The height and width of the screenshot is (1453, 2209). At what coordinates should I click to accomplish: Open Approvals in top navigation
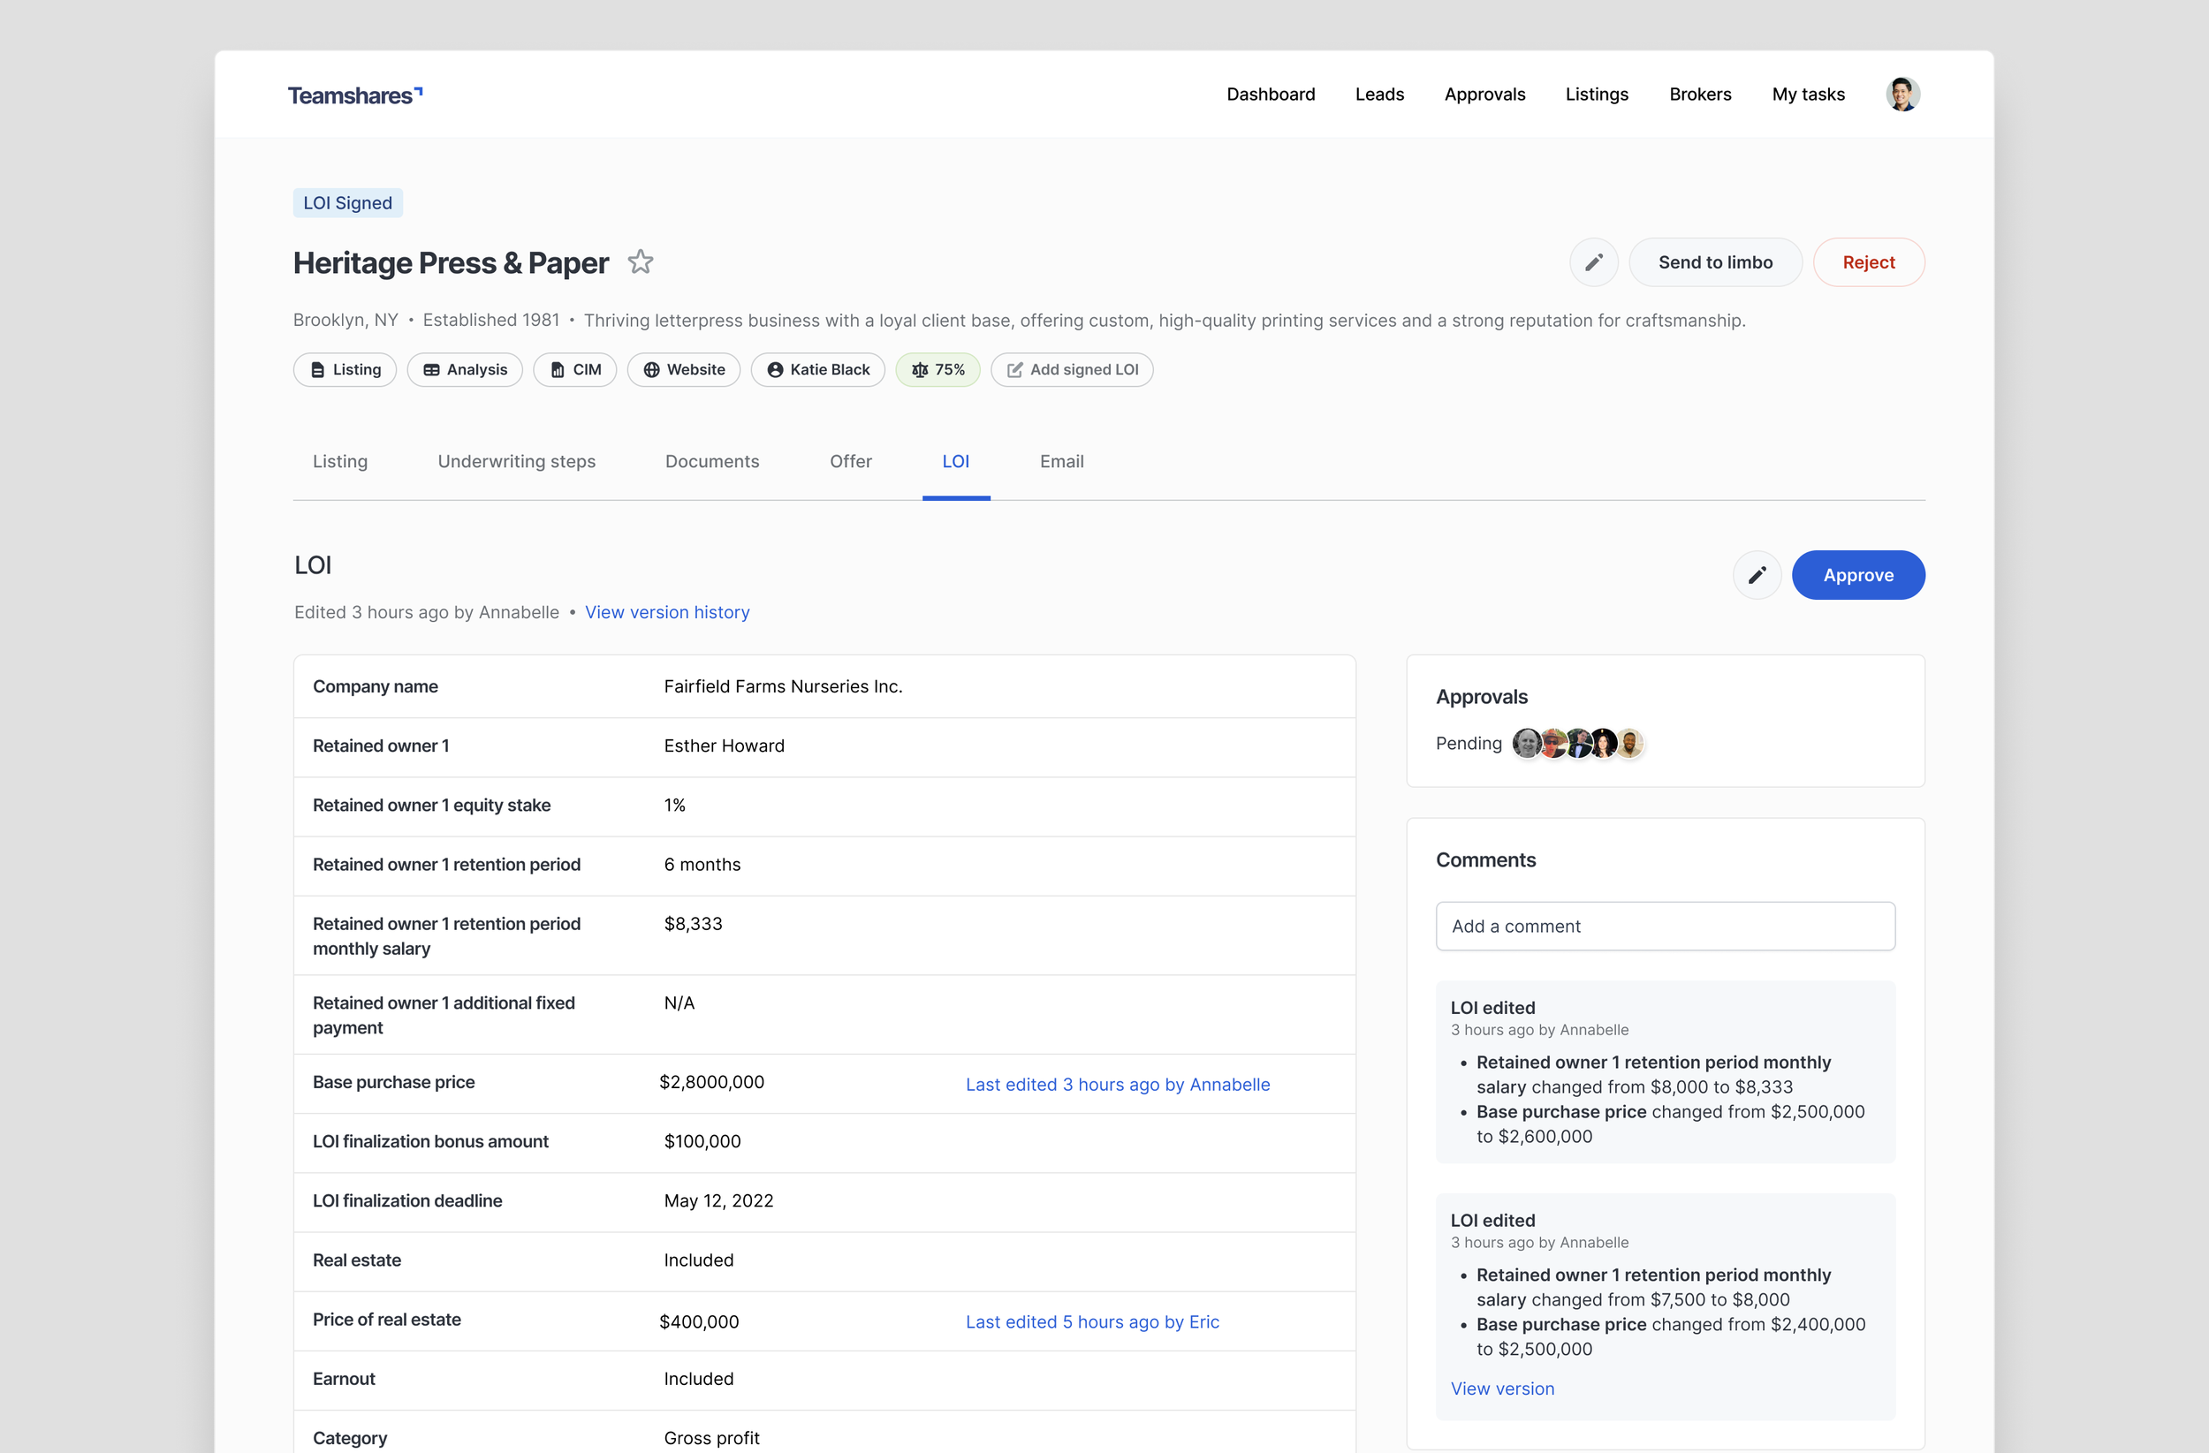click(1484, 95)
